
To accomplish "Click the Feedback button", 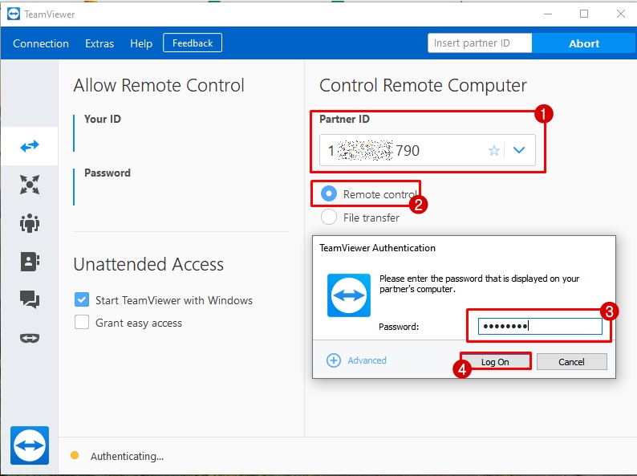I will pos(193,43).
